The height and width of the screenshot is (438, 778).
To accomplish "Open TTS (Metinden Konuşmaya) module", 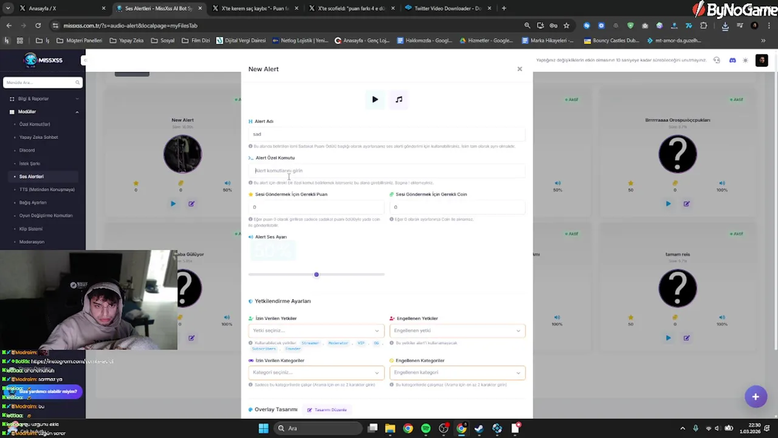I will (47, 189).
